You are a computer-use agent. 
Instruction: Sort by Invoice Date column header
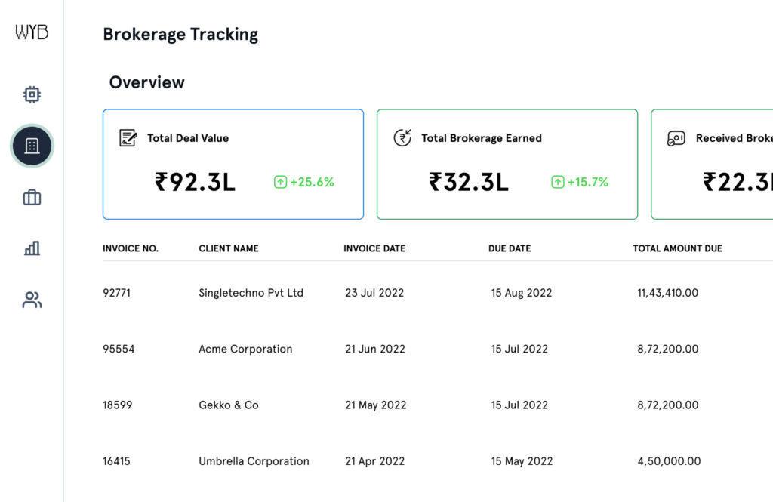click(374, 248)
